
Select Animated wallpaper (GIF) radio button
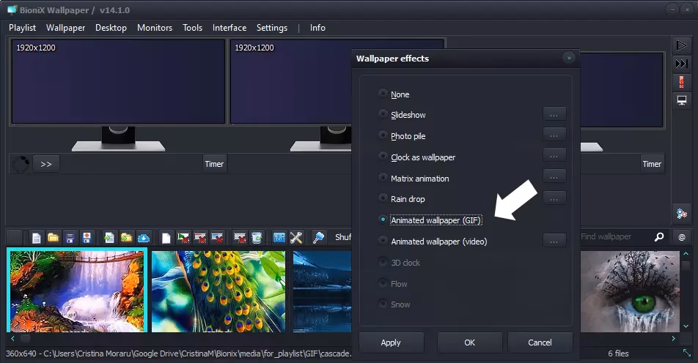[x=383, y=219]
